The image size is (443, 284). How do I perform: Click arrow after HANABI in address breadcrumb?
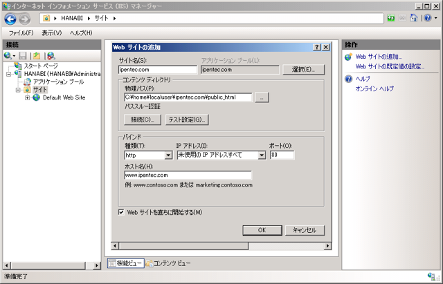pyautogui.click(x=89, y=19)
